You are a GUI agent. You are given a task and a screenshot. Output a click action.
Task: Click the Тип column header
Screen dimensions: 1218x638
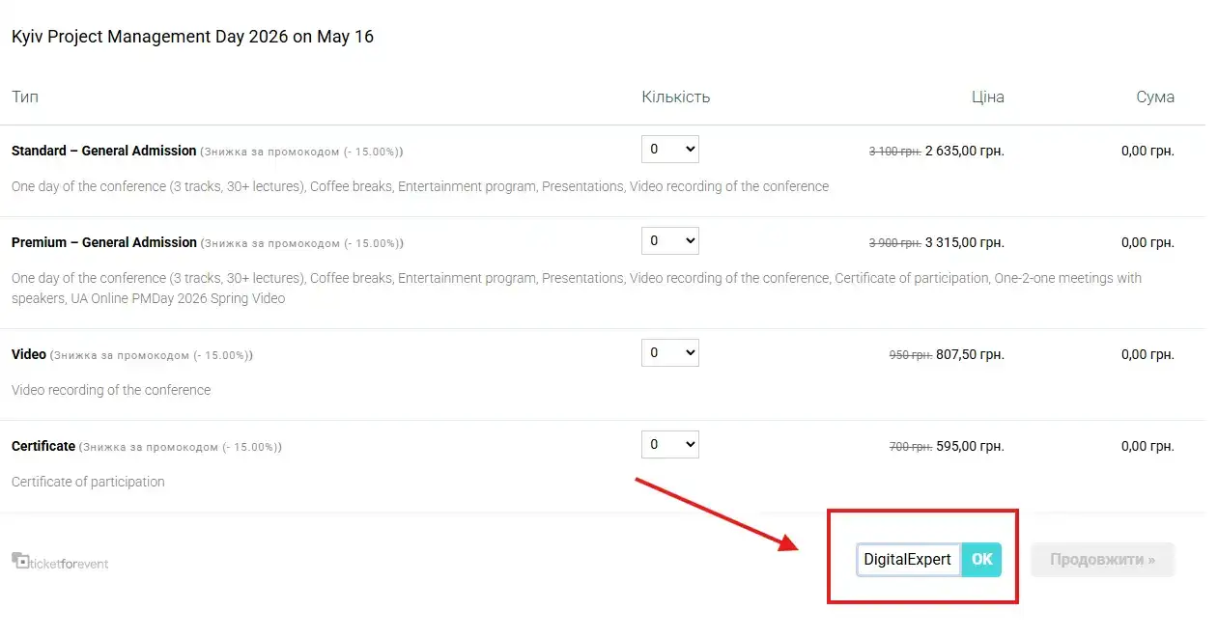25,97
